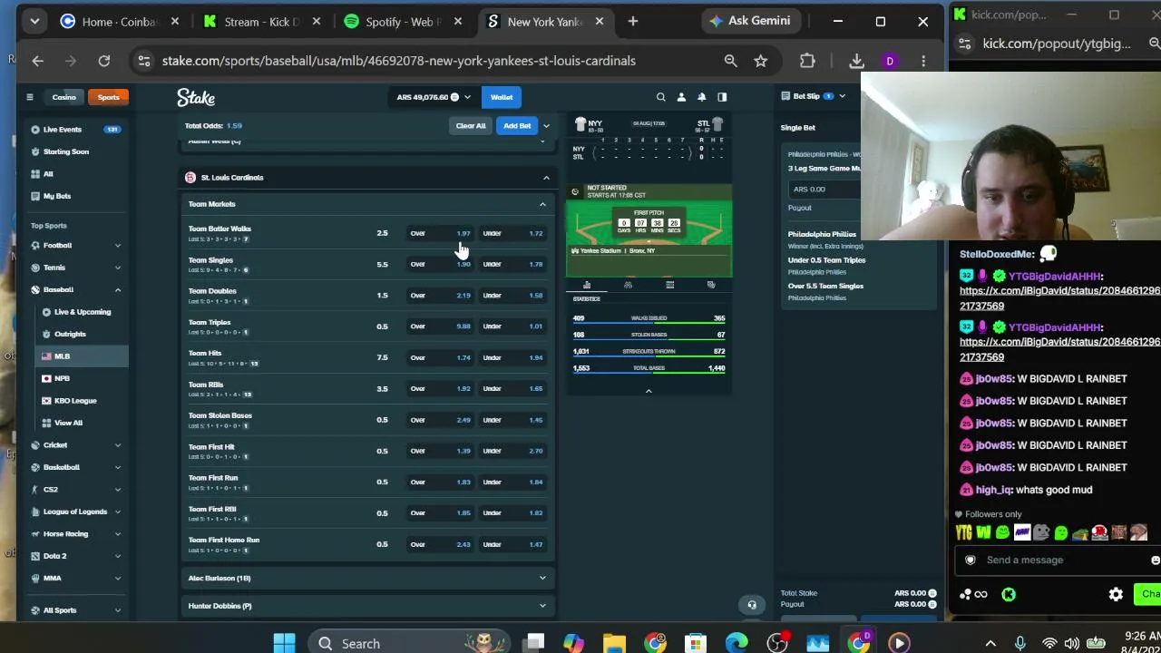Select Over 1.97 for Team Batter Walks

(441, 233)
